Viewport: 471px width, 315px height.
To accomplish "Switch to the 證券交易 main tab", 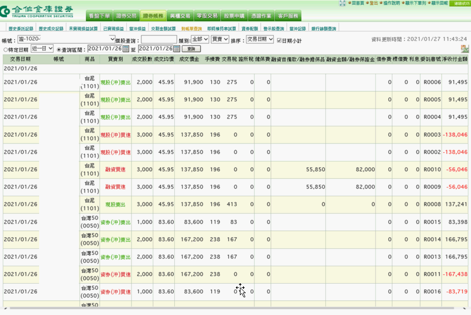I will 126,16.
